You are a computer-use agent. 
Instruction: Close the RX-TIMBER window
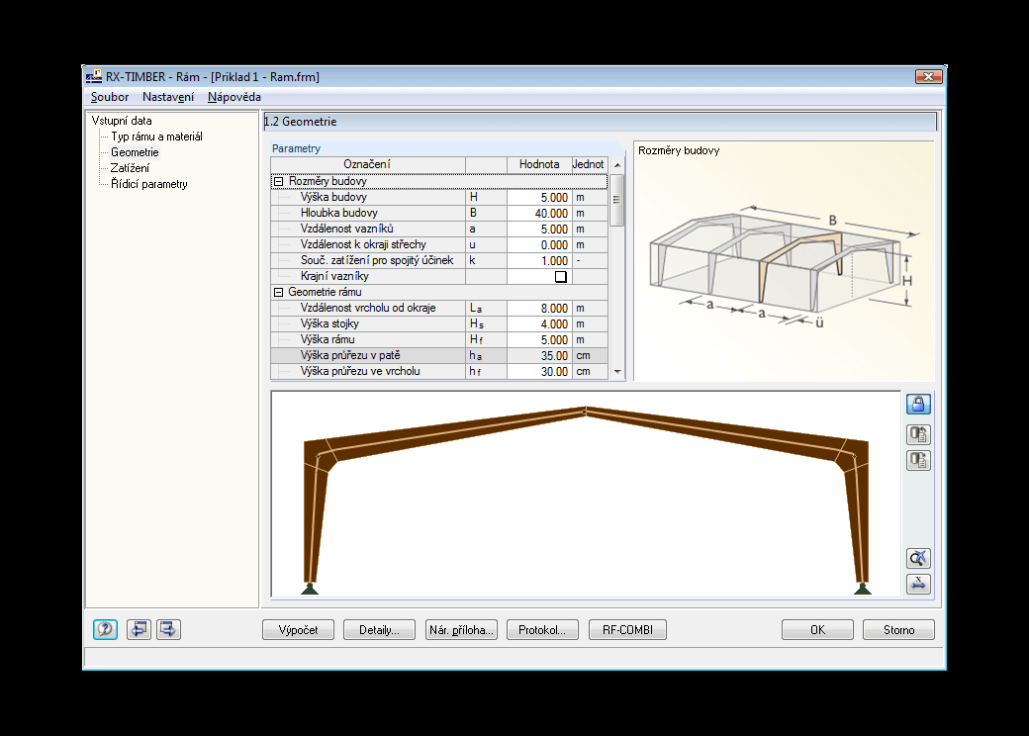(x=929, y=77)
